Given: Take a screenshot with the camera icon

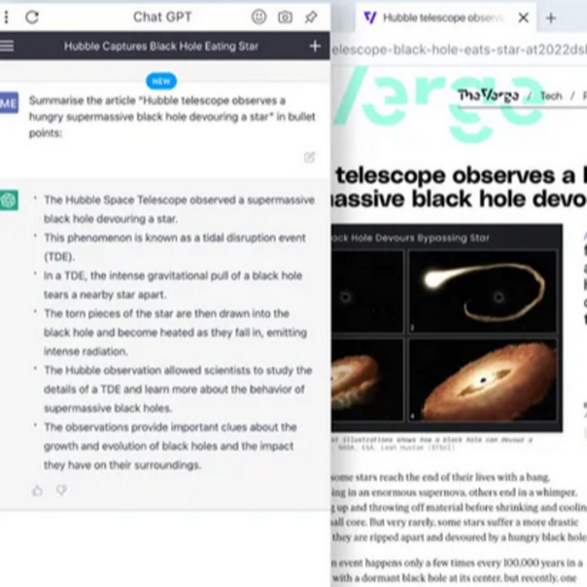Looking at the screenshot, I should click(285, 17).
